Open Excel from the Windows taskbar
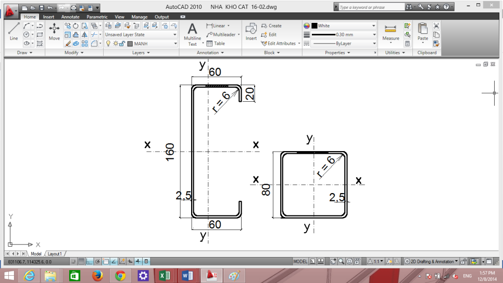Screen dimensions: 503x283 tap(164, 276)
